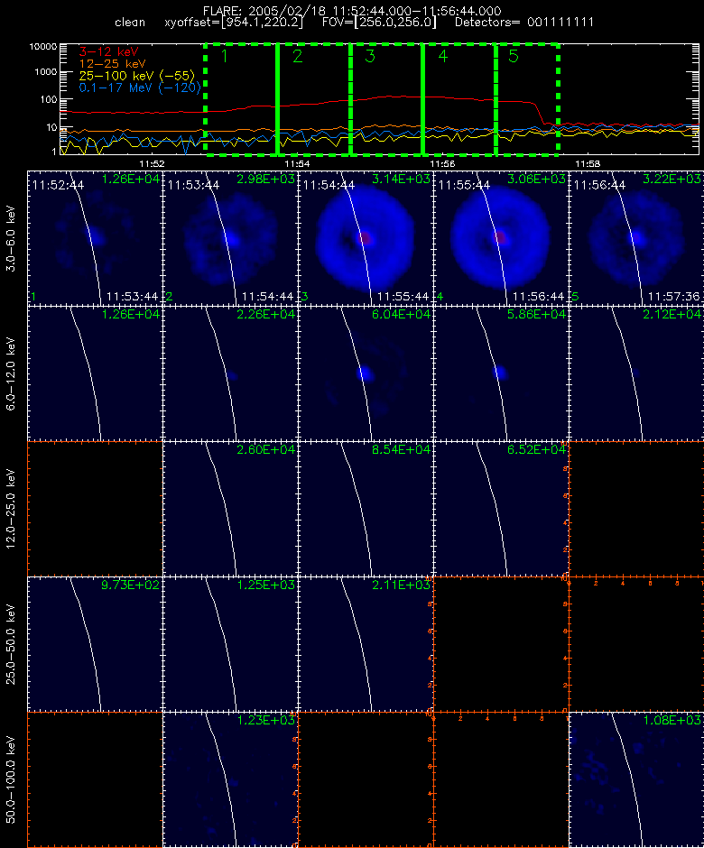Click the 'Detectors= 001111111' text
This screenshot has height=848, width=704.
click(x=524, y=23)
